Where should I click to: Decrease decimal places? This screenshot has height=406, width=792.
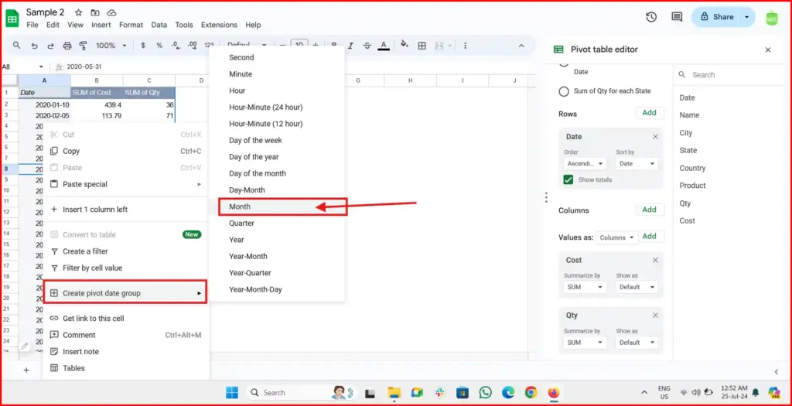click(176, 46)
